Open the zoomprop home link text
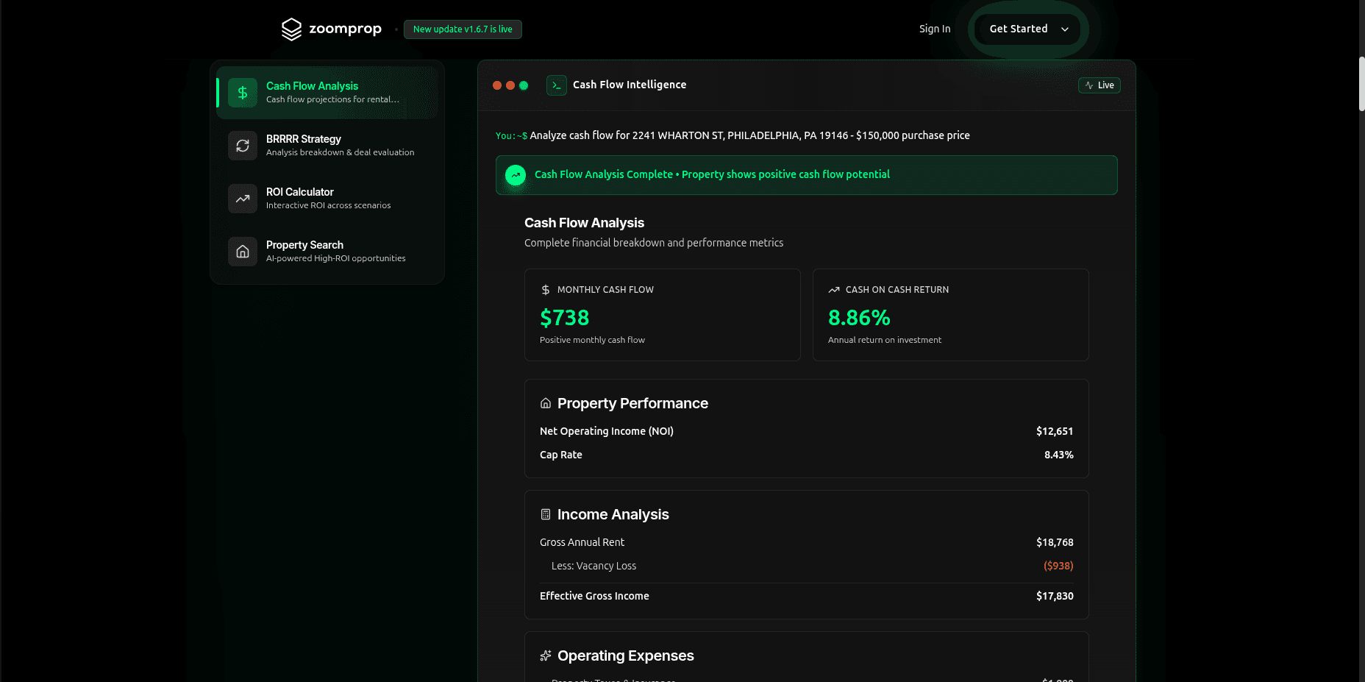The width and height of the screenshot is (1365, 682). (345, 29)
